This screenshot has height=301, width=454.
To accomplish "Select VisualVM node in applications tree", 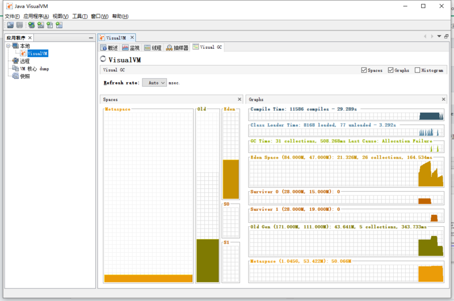I will coord(37,53).
